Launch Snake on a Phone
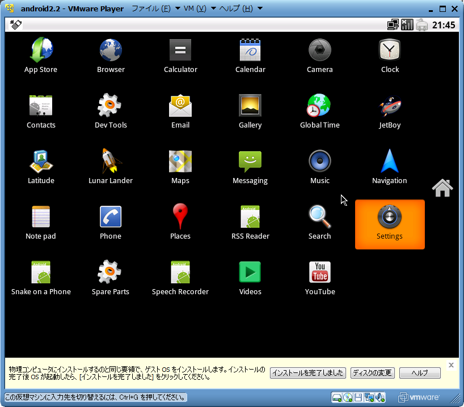 click(x=41, y=278)
